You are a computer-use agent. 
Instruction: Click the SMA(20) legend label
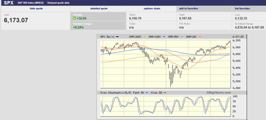point(191,37)
